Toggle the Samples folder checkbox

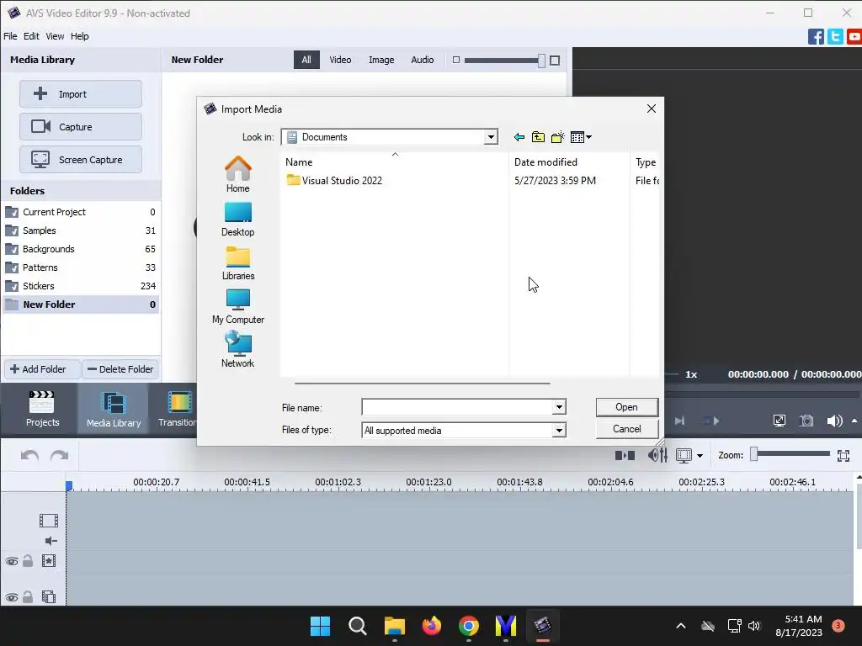point(12,230)
